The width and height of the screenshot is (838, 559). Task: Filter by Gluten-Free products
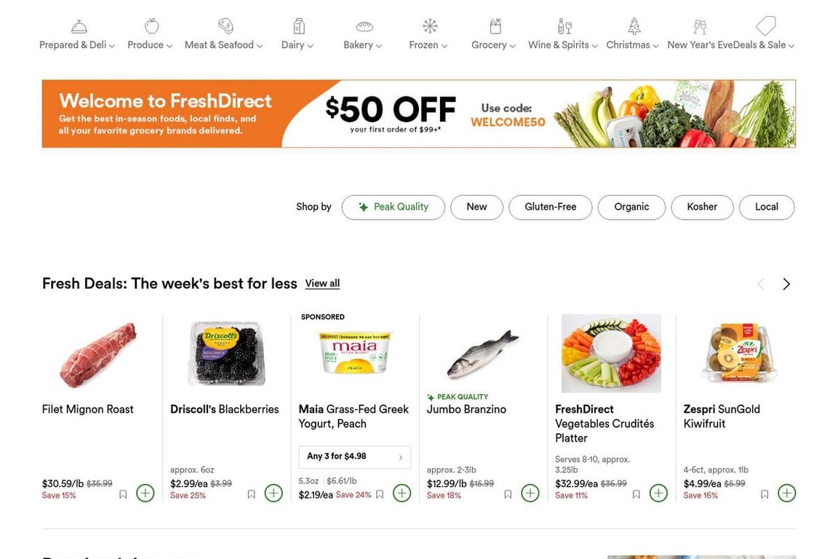click(550, 207)
